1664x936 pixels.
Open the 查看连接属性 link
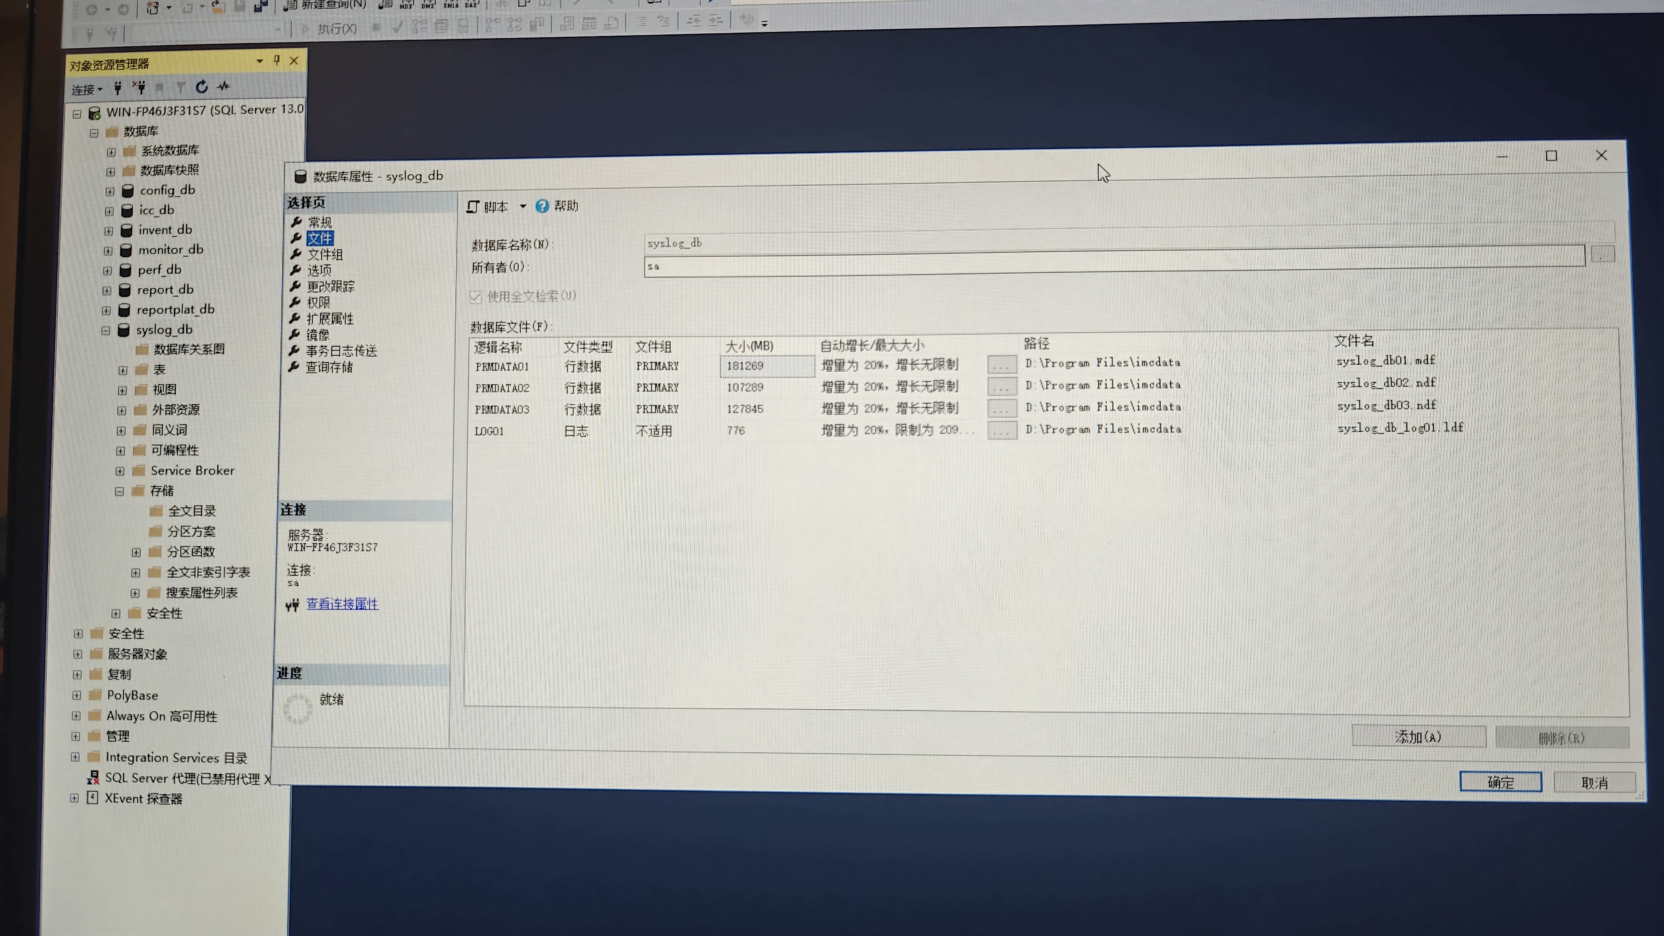342,604
